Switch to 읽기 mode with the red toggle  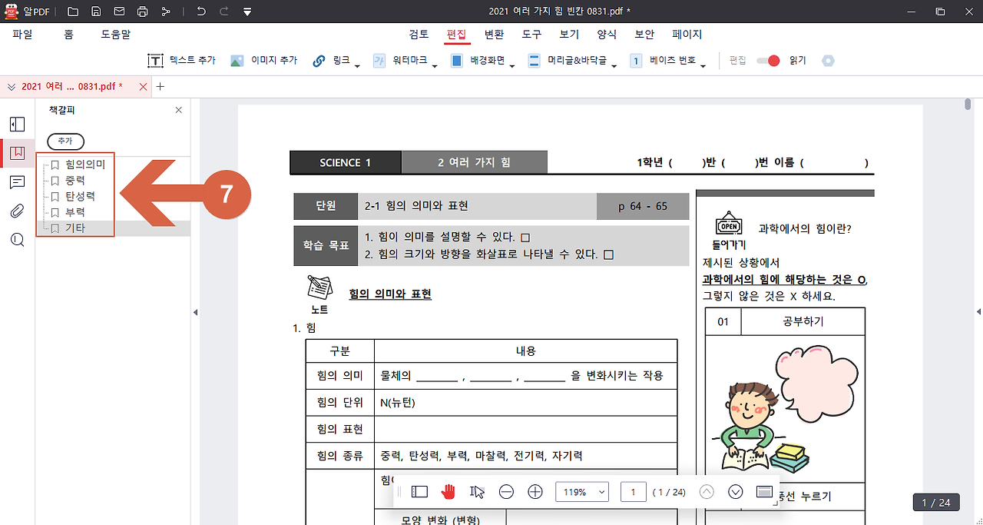pos(768,60)
